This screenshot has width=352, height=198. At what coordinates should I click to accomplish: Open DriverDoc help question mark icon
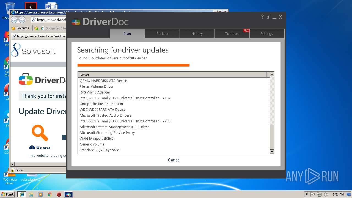(x=262, y=17)
